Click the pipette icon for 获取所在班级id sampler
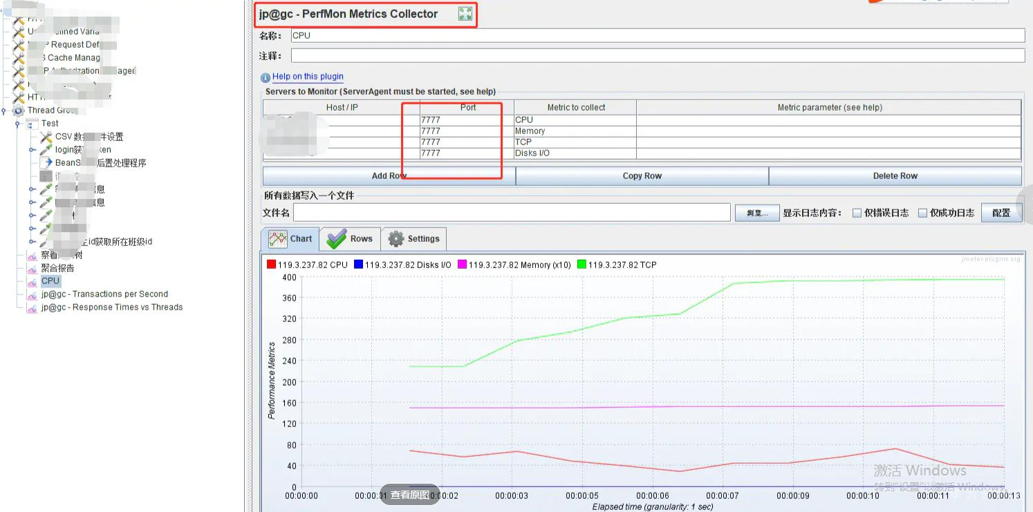Screen dimensions: 1033x512 [46, 242]
